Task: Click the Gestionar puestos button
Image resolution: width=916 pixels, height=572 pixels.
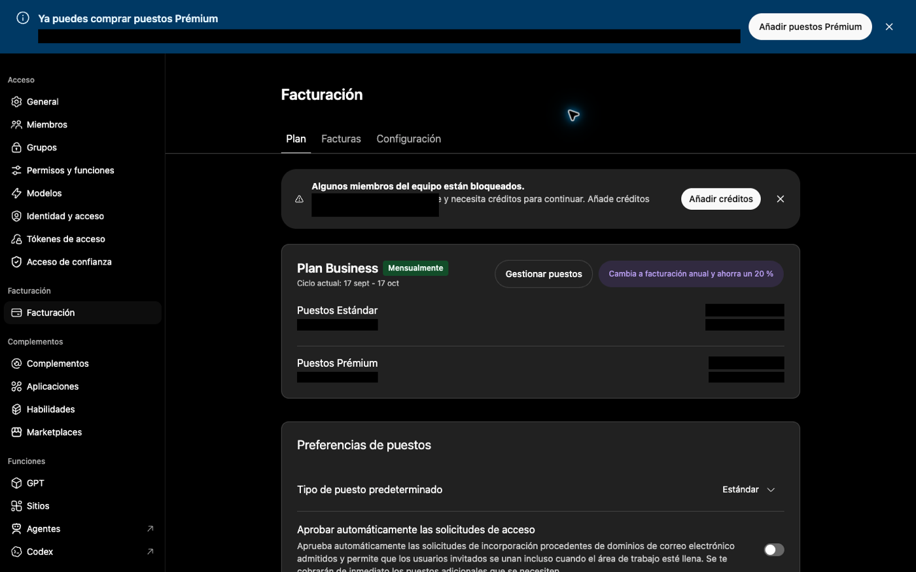Action: point(544,274)
